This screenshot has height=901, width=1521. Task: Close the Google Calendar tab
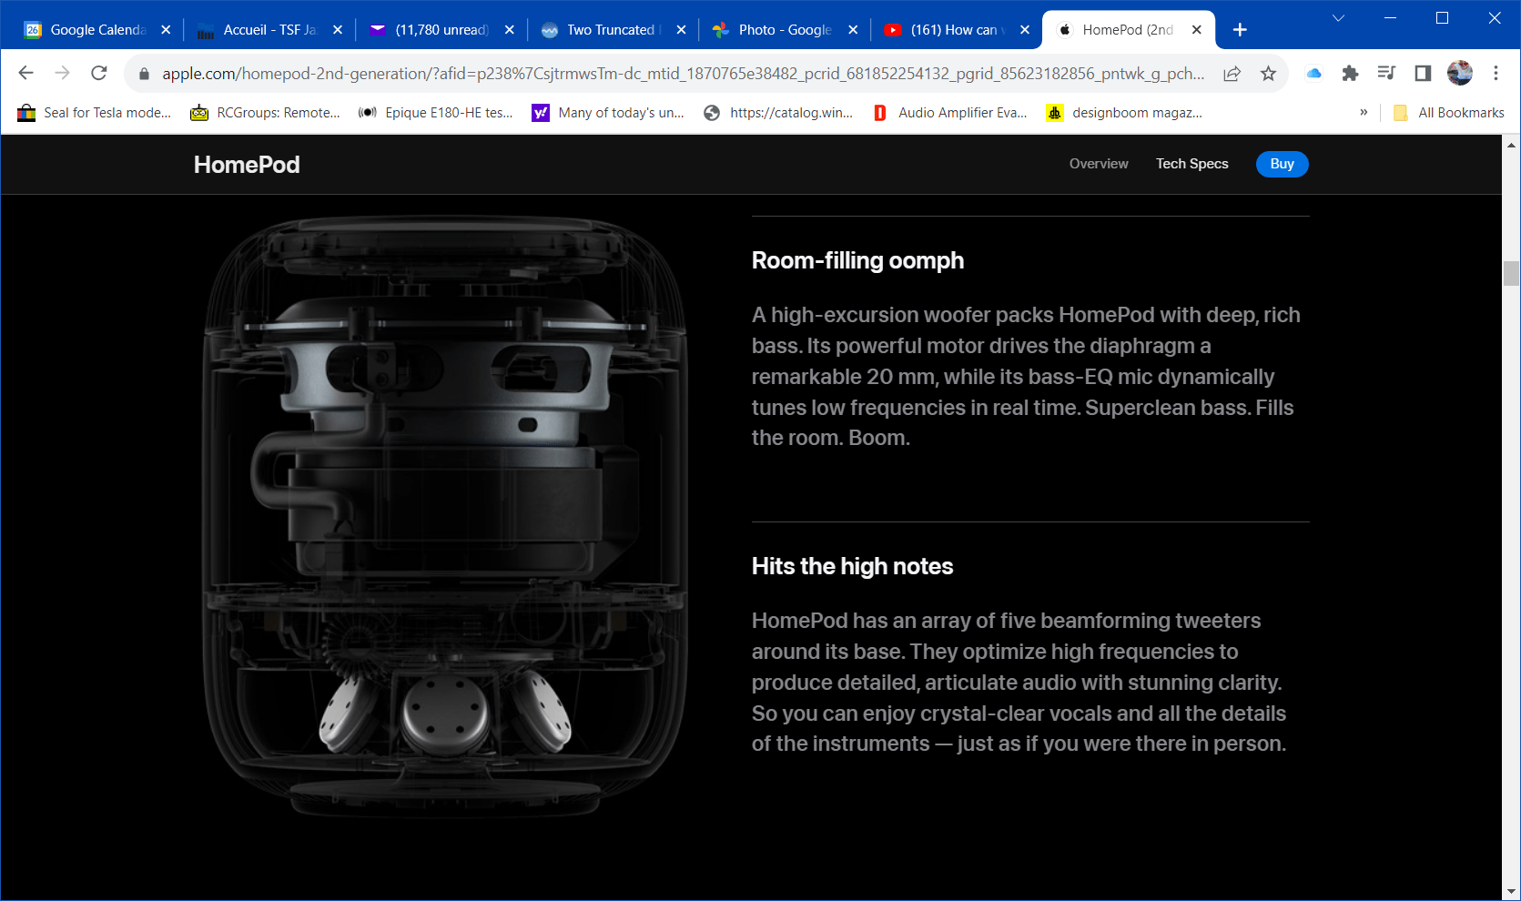coord(166,30)
